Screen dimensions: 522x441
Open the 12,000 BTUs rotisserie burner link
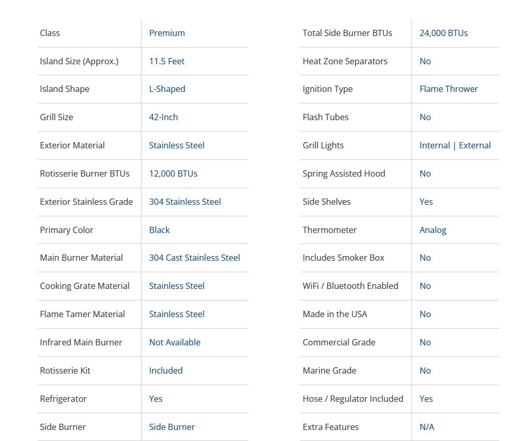coord(173,173)
